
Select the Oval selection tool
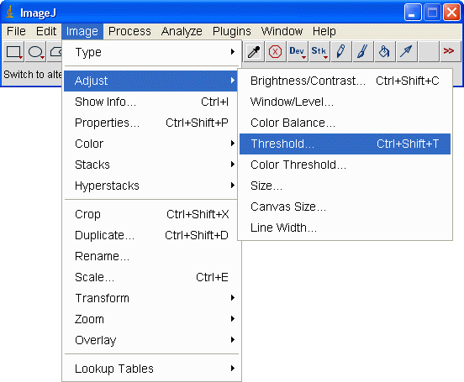pyautogui.click(x=36, y=52)
